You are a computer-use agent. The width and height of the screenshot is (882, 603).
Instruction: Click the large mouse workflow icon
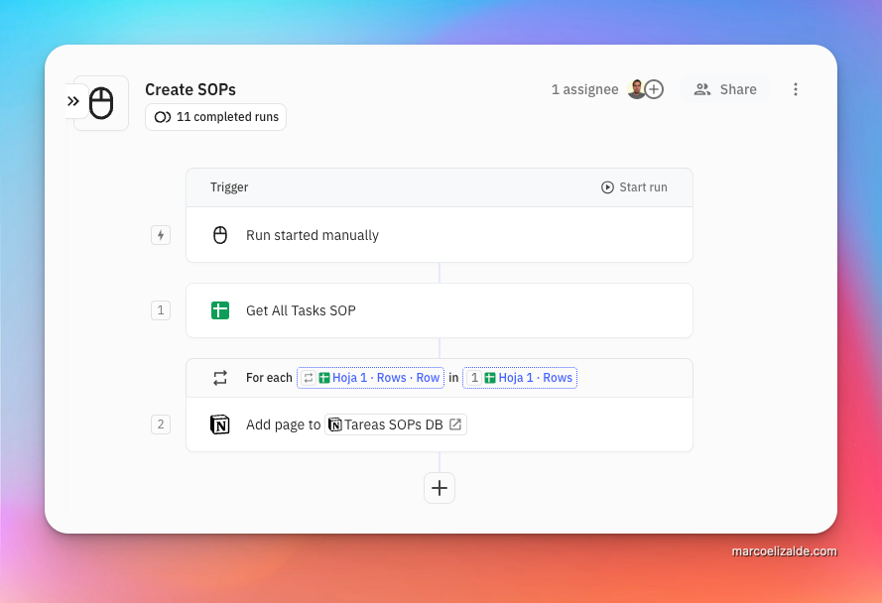101,103
